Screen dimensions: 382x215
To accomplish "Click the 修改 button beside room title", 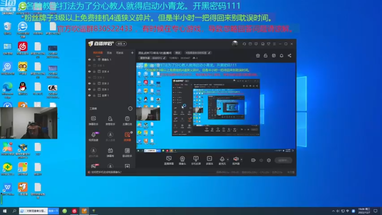I will click(178, 53).
